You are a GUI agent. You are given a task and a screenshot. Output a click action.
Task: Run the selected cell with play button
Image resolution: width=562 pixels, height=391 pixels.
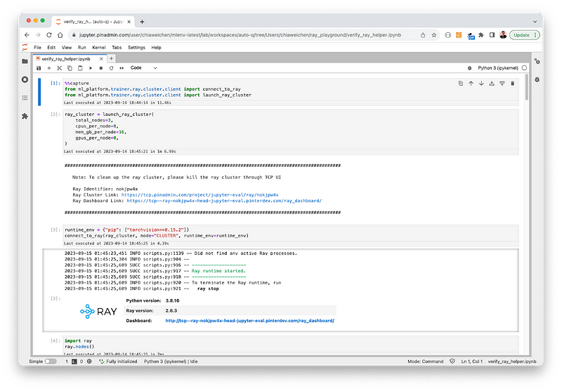point(91,68)
